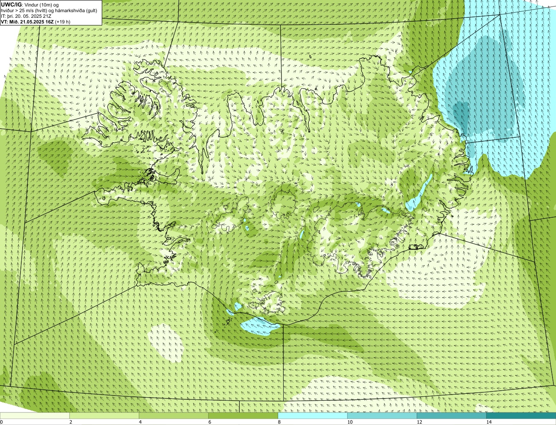Screen dimensions: 556x425
Task: Click the legend scale label "8"
Action: (279, 422)
